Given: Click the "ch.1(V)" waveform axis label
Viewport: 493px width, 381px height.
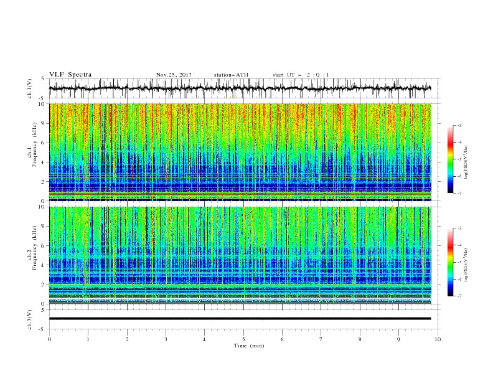Looking at the screenshot, I should [30, 88].
